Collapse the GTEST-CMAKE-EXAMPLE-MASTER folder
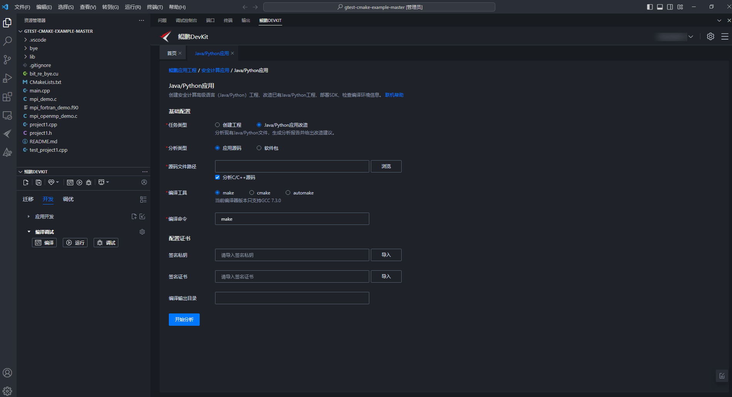The width and height of the screenshot is (732, 397). click(x=20, y=31)
